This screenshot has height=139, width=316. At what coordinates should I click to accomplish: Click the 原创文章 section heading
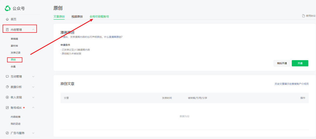[x=68, y=84]
